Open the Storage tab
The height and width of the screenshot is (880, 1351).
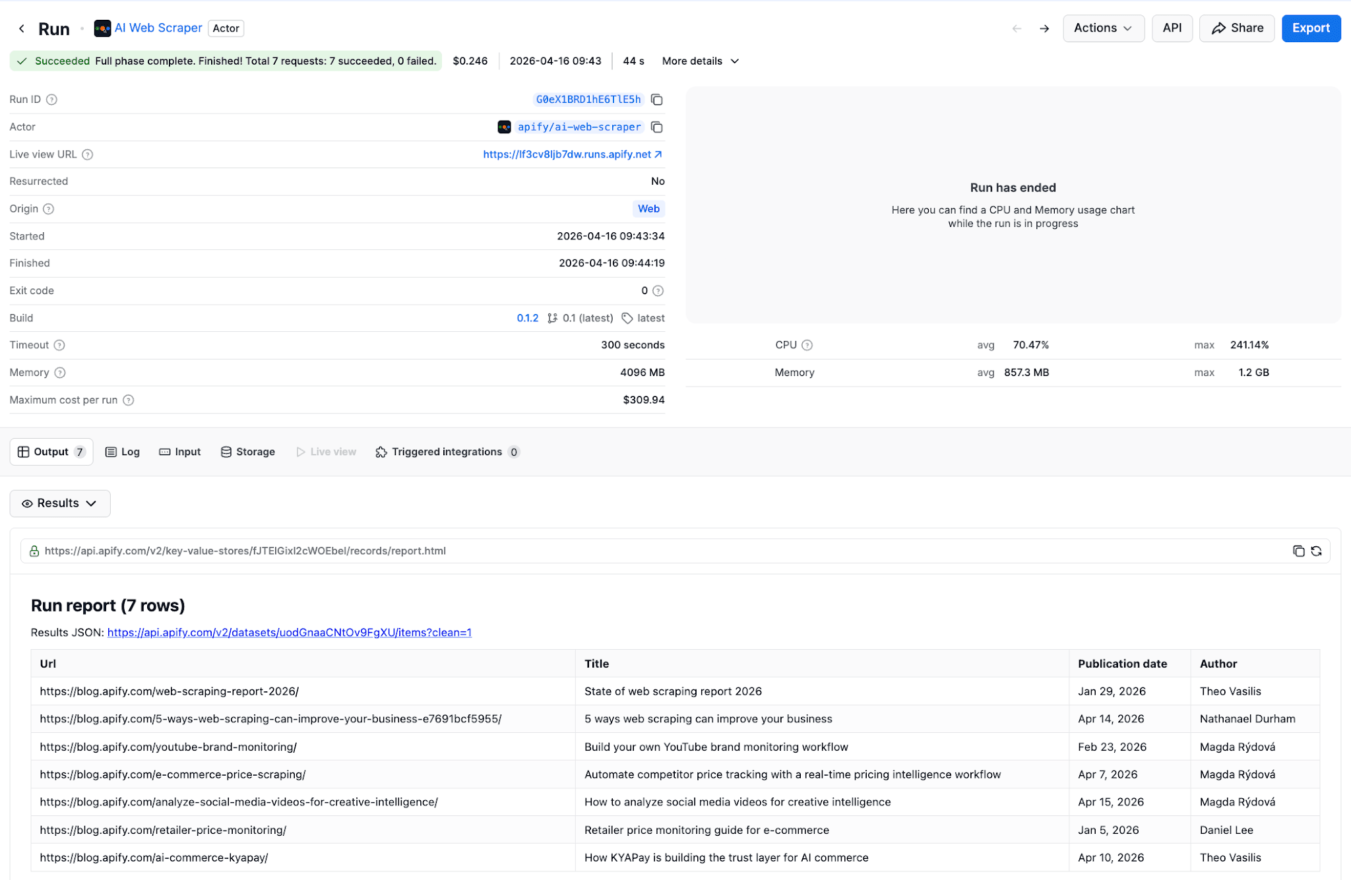tap(248, 452)
